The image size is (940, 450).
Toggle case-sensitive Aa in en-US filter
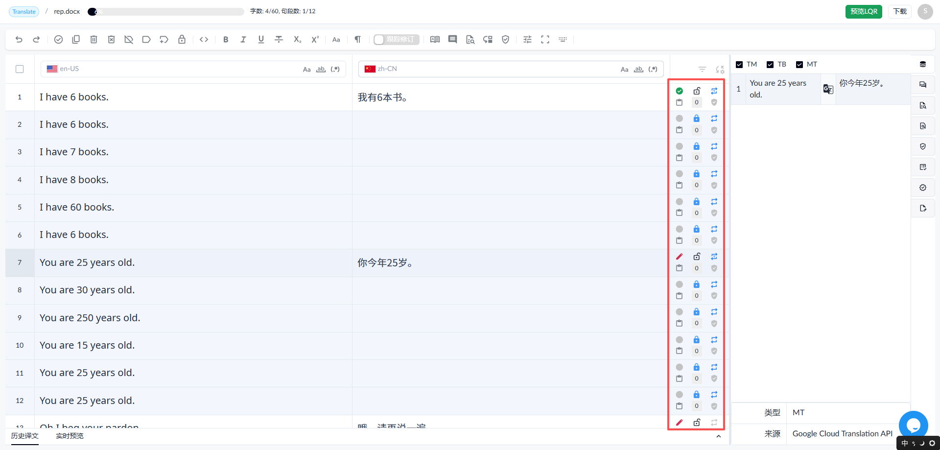tap(306, 70)
